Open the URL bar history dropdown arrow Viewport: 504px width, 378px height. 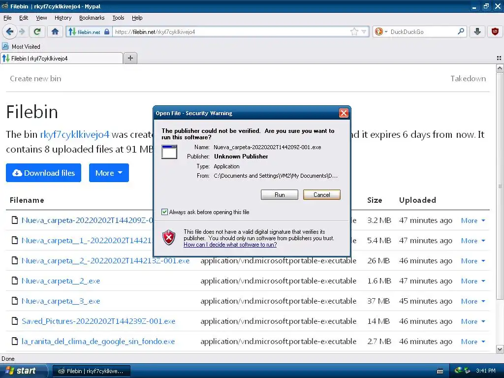364,31
